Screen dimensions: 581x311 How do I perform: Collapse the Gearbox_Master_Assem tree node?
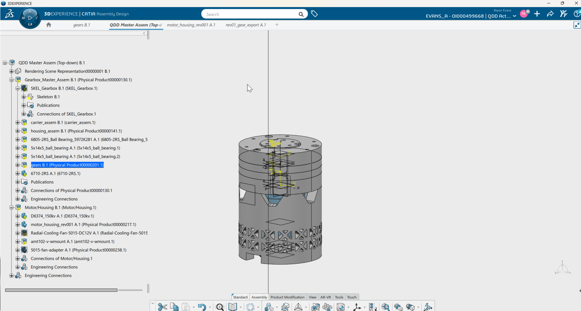[12, 80]
